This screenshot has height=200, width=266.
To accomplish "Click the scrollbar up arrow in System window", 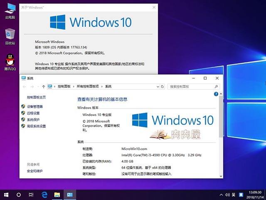I will tap(221, 94).
